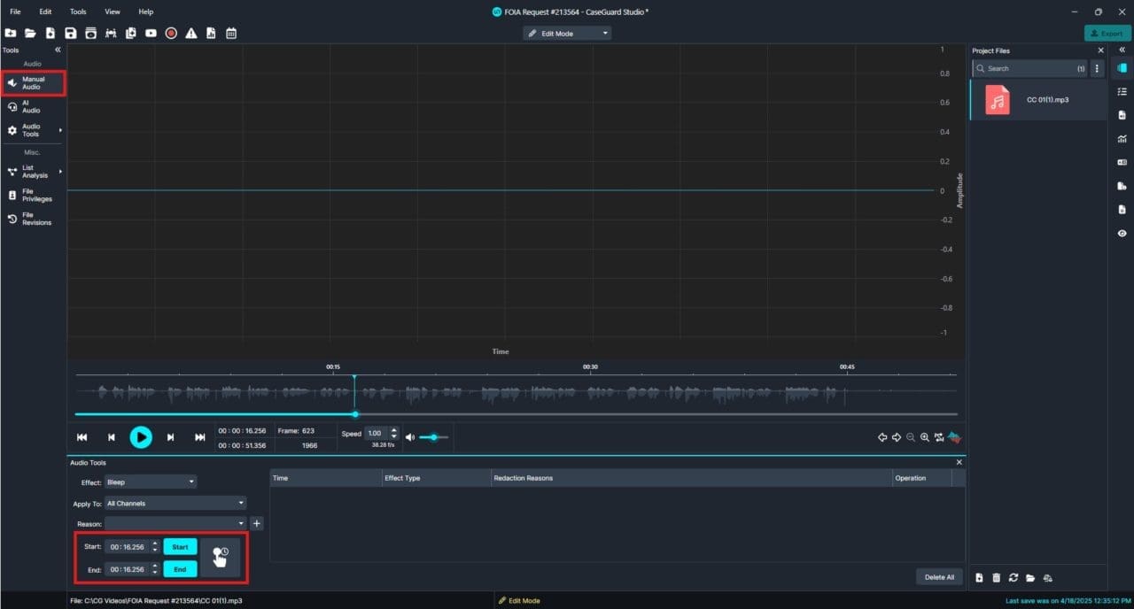The height and width of the screenshot is (609, 1134).
Task: Open the Edit Mode dropdown at top
Action: pyautogui.click(x=566, y=34)
